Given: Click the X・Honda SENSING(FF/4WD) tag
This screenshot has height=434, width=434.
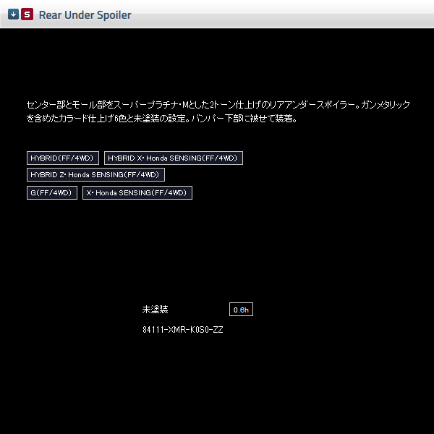Looking at the screenshot, I should [137, 193].
